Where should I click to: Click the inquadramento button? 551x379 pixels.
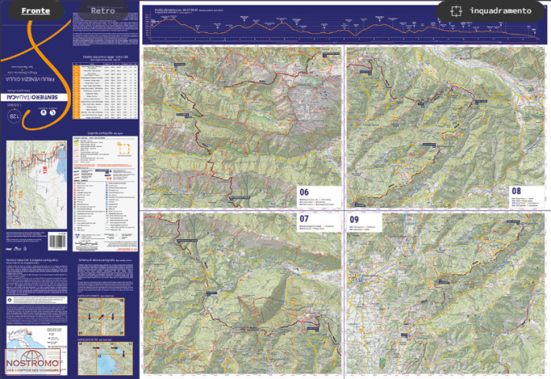(x=490, y=11)
